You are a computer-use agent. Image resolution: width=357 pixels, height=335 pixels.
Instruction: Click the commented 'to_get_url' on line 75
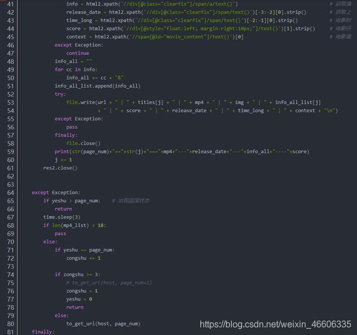[x=86, y=283]
